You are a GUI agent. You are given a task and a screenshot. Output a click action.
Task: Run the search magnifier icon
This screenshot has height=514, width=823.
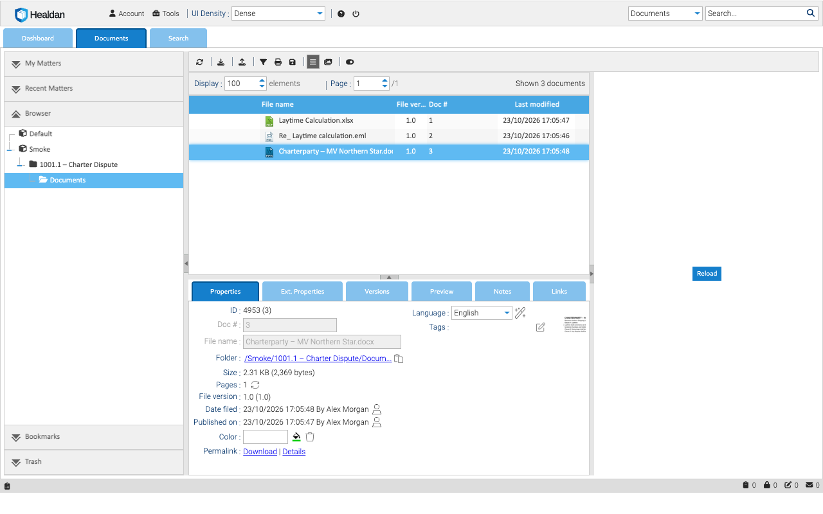(811, 13)
